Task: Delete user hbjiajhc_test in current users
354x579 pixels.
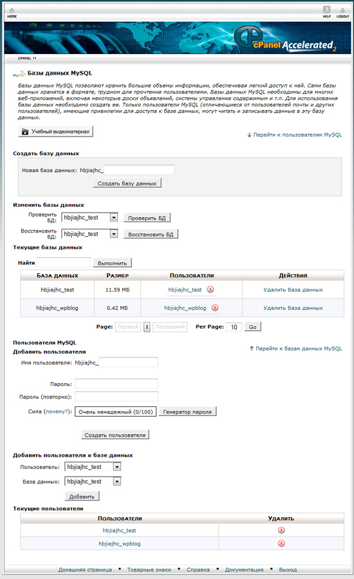Action: [x=281, y=530]
